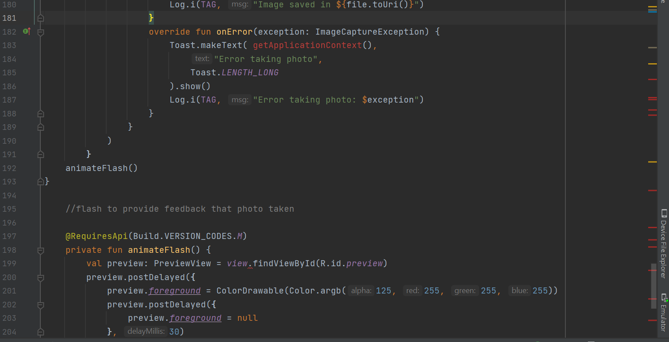Click Build.VERSION_CODES.M on line 197
Image resolution: width=669 pixels, height=342 pixels.
point(188,236)
